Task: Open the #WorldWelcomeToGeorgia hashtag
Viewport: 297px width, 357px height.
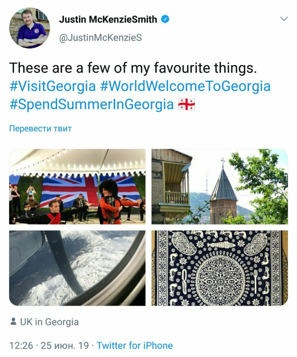Action: [185, 86]
